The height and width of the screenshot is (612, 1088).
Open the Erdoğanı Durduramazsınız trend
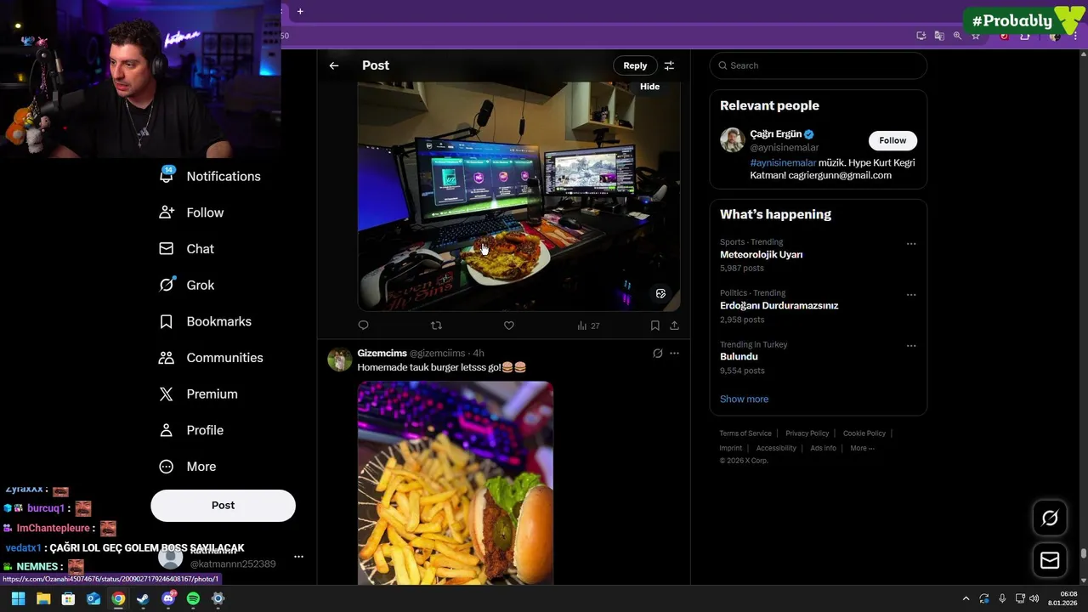tap(779, 306)
